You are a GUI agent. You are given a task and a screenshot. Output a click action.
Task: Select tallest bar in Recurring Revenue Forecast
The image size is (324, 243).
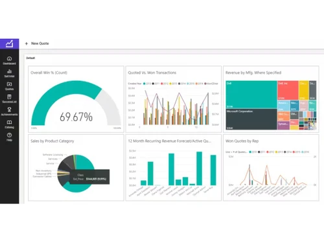tap(199, 168)
